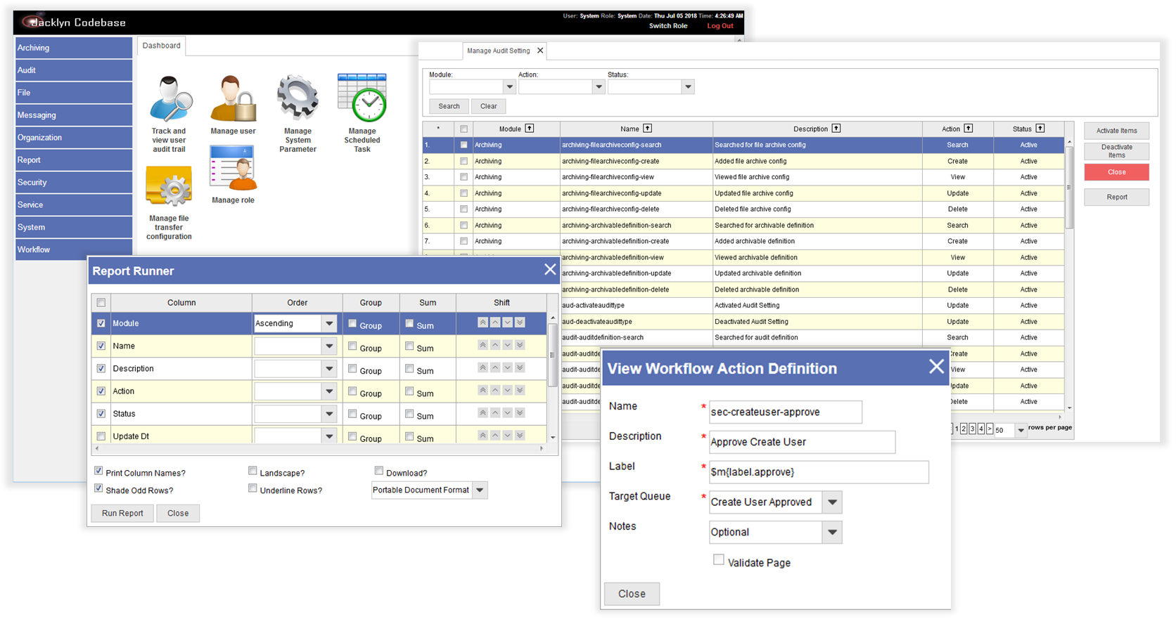This screenshot has height=619, width=1176.
Task: Click the Log Out link
Action: tap(720, 26)
